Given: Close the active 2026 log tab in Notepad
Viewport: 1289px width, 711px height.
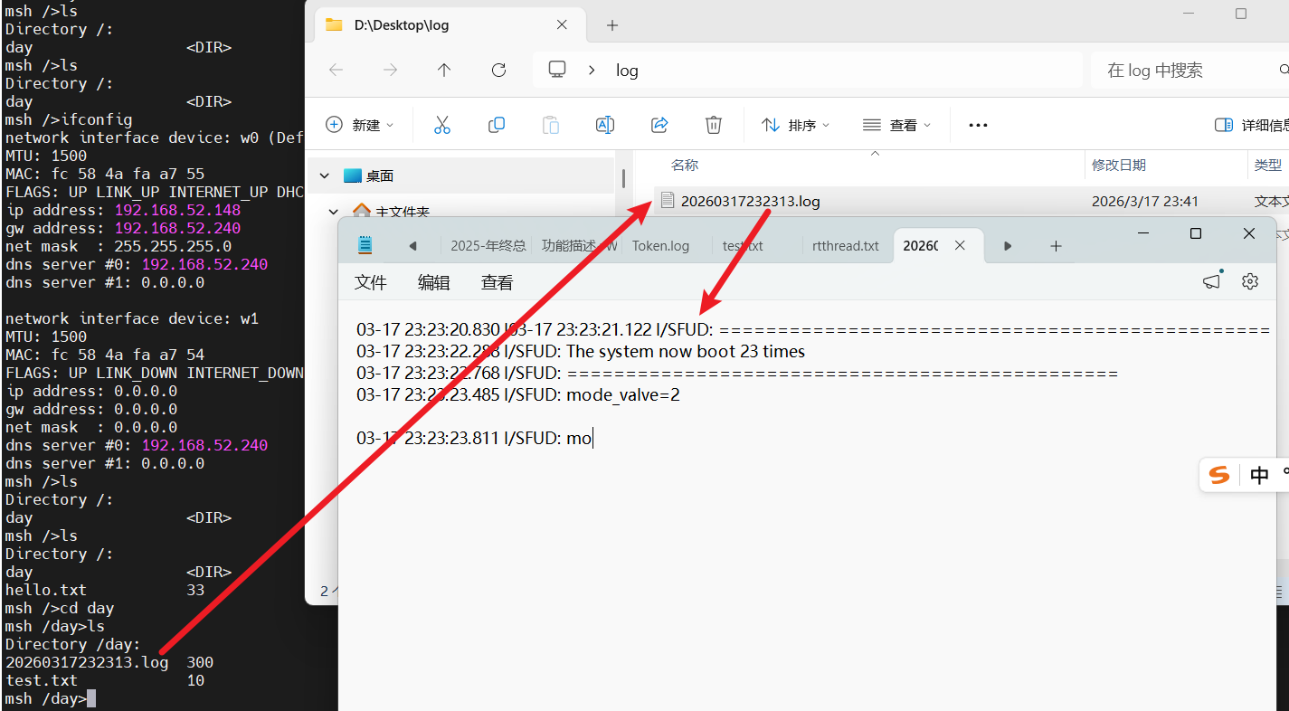Looking at the screenshot, I should pos(961,245).
